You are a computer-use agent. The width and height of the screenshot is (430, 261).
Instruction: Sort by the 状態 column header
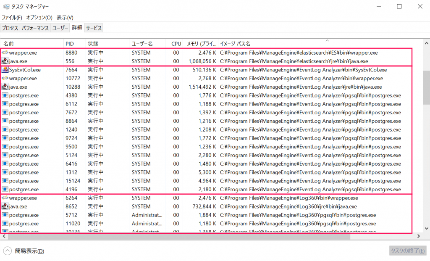coord(108,44)
